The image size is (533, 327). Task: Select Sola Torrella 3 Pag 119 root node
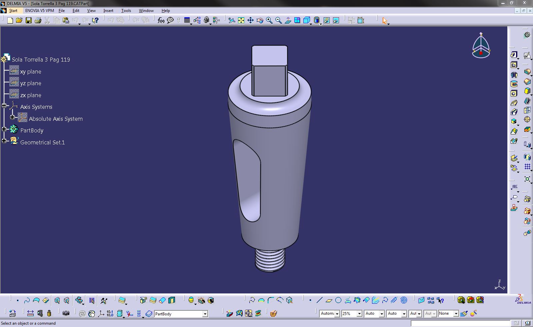[41, 60]
